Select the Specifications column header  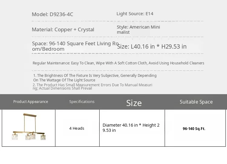pyautogui.click(x=82, y=102)
